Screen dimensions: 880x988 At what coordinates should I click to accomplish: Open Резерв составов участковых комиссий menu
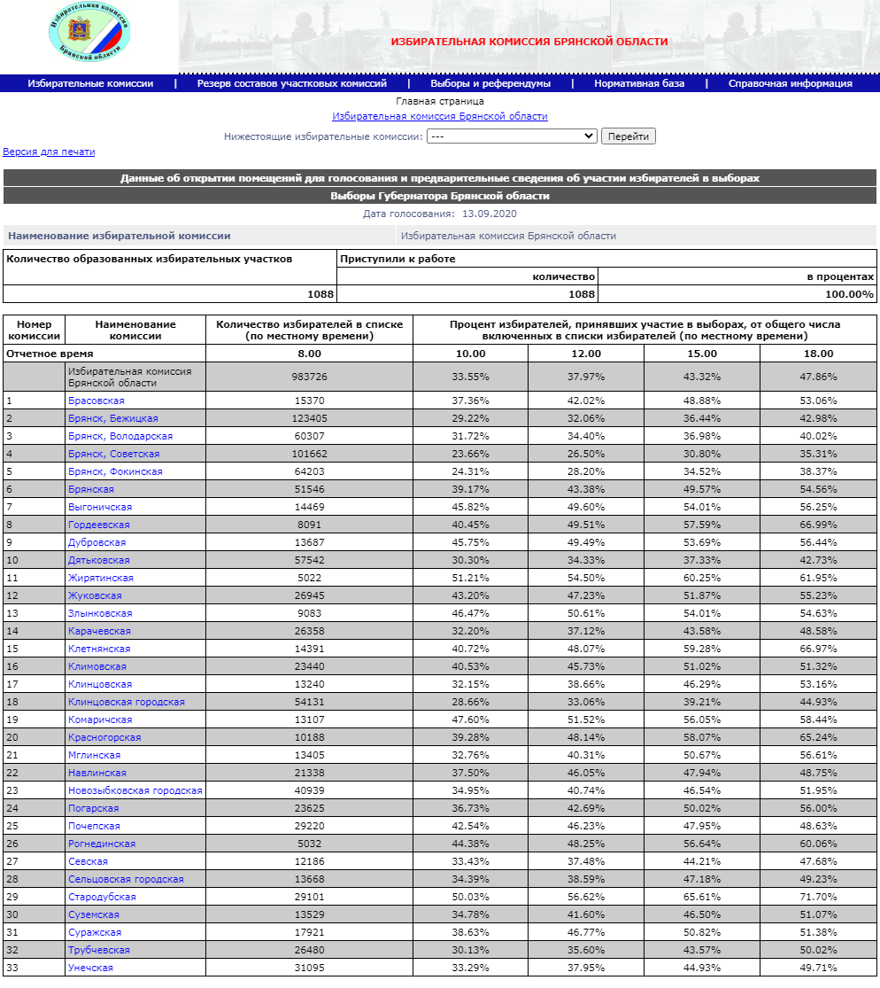click(x=291, y=83)
